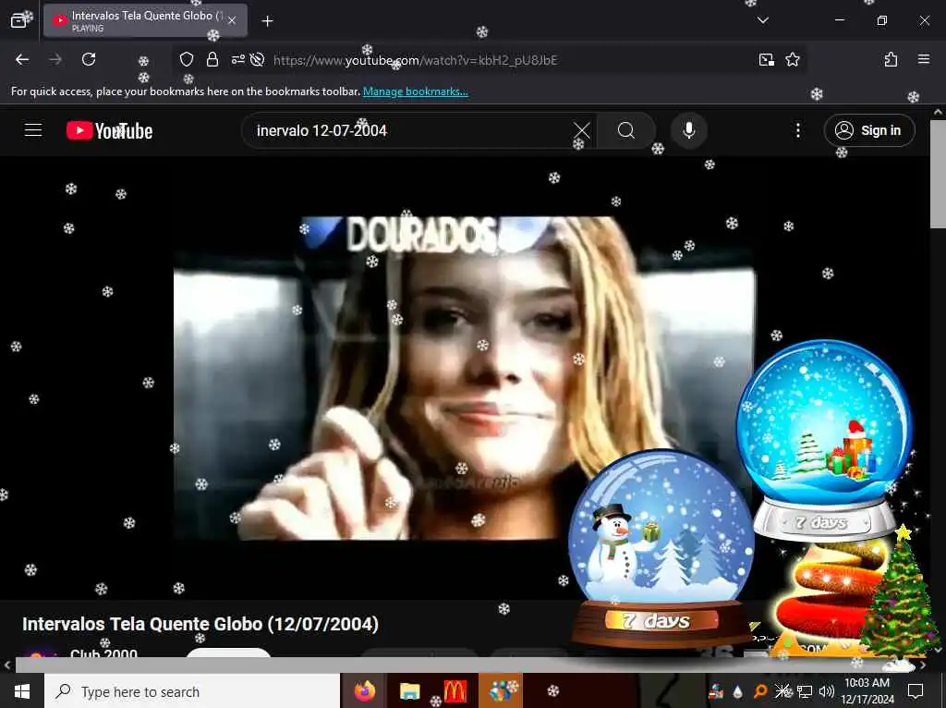Open the Windows Start menu
Screen dimensions: 946x708
coord(22,691)
